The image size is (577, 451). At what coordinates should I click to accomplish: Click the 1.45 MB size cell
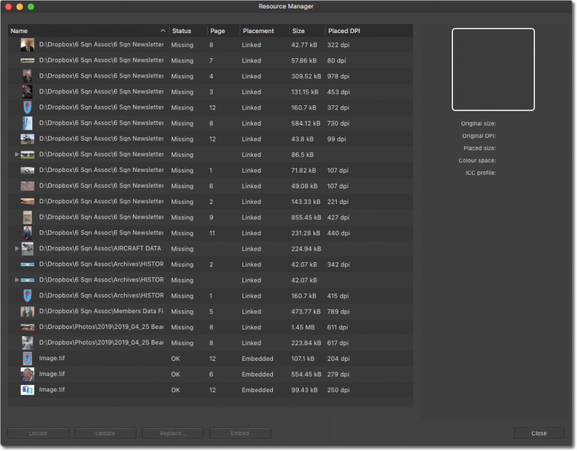pos(303,327)
